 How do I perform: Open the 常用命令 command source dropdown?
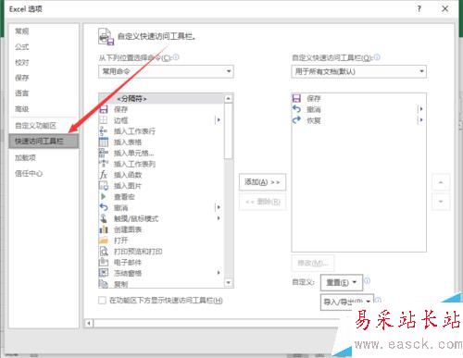coord(166,71)
